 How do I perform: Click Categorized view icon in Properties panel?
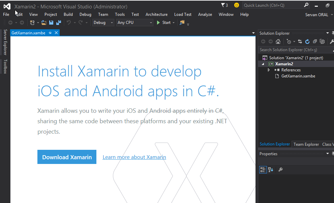click(x=263, y=170)
